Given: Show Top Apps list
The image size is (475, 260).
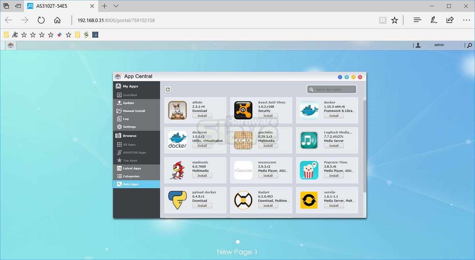Looking at the screenshot, I should point(137,160).
